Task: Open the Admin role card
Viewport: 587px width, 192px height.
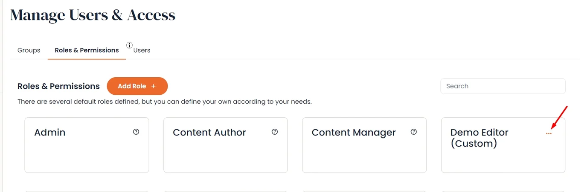Action: [87, 145]
